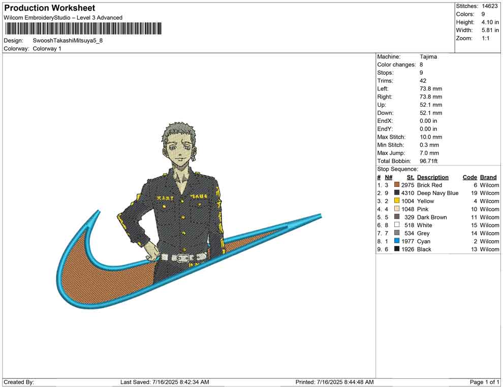Select the Max Jump value "7.0 mm"

tap(429, 153)
